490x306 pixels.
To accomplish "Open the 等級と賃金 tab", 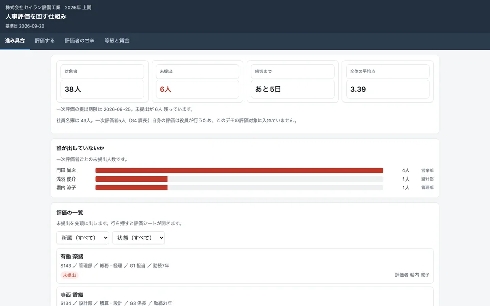I will point(117,41).
